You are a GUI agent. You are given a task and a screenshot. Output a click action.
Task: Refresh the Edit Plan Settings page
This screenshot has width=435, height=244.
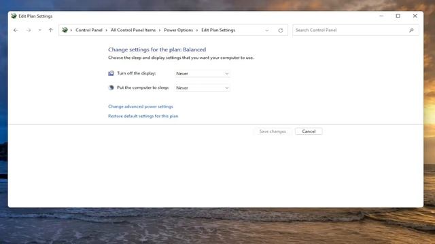click(281, 30)
